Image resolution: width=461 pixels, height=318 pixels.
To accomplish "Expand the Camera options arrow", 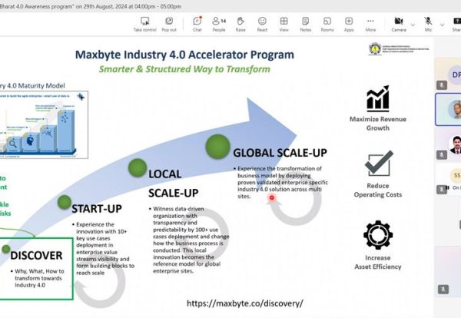I will click(x=413, y=25).
